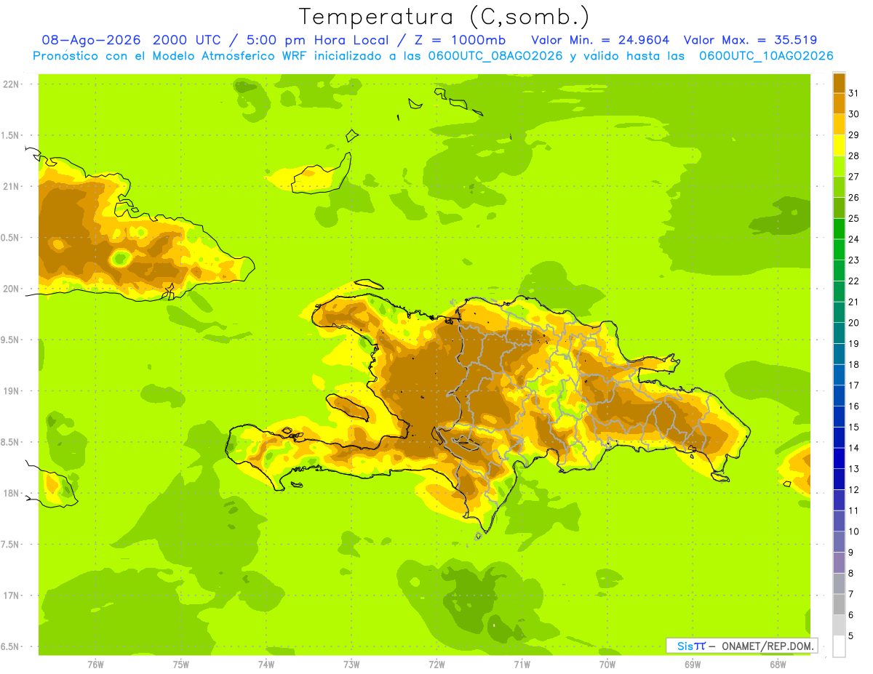Click the init time "0600UTC_08AGO2026"

[494, 56]
